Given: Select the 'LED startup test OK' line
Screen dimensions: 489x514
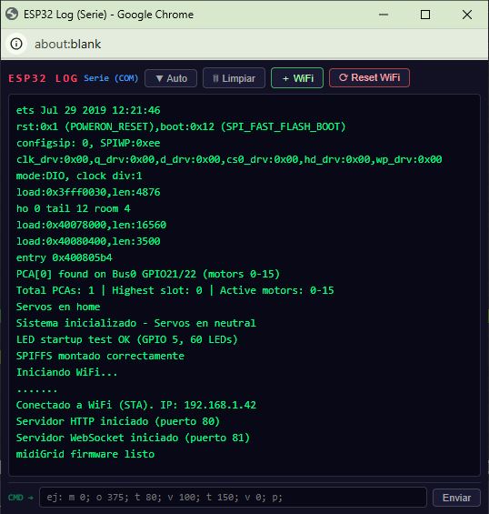Looking at the screenshot, I should tap(127, 339).
